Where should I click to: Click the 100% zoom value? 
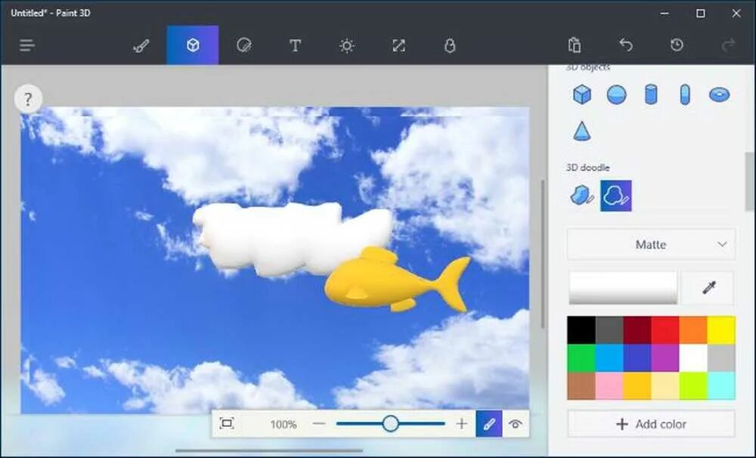click(283, 424)
